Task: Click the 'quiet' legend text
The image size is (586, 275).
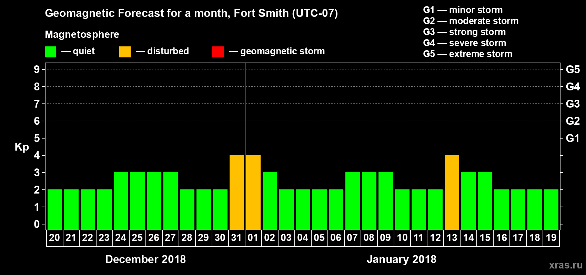Action: (84, 52)
